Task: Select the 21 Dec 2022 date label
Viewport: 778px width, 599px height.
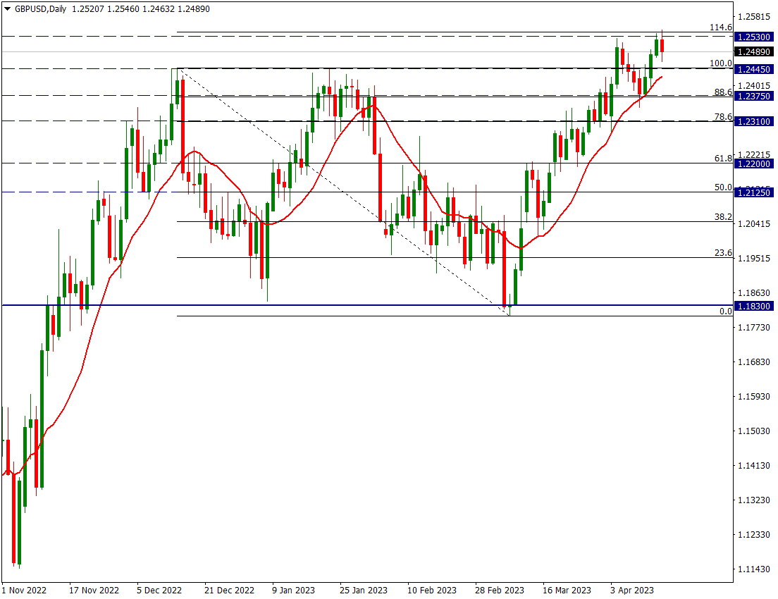Action: click(x=229, y=590)
